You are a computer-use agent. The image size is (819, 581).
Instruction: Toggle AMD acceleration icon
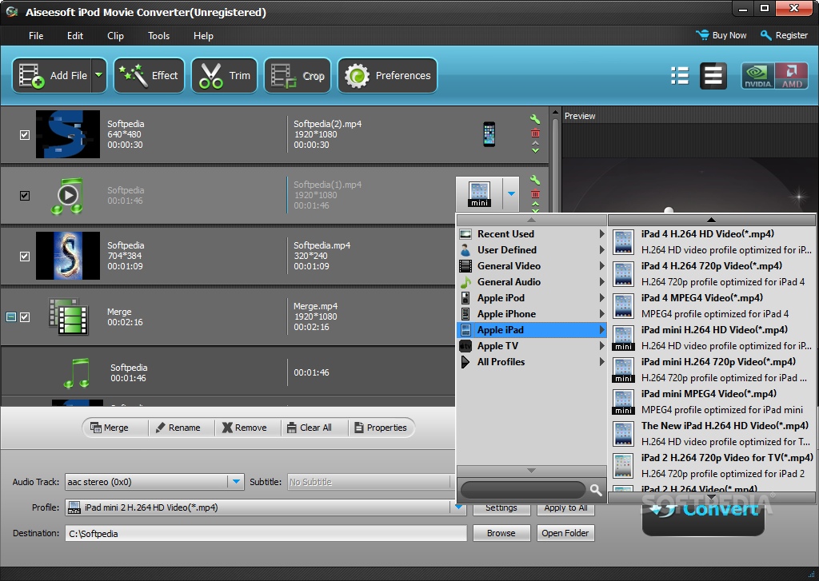pyautogui.click(x=792, y=76)
